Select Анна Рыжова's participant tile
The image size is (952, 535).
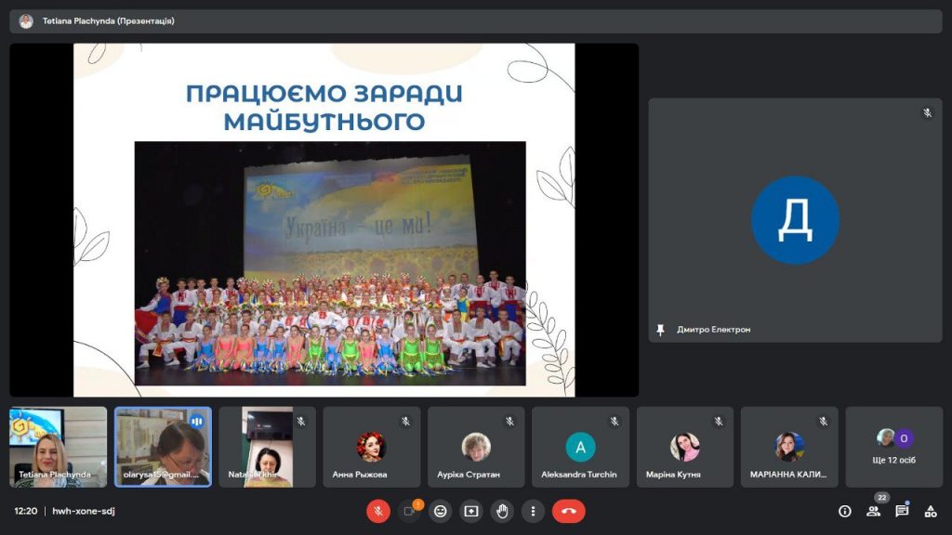tap(371, 447)
